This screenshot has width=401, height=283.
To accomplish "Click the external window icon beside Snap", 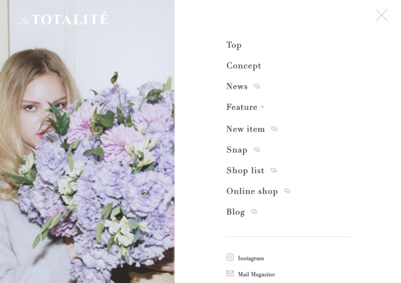I will [257, 149].
